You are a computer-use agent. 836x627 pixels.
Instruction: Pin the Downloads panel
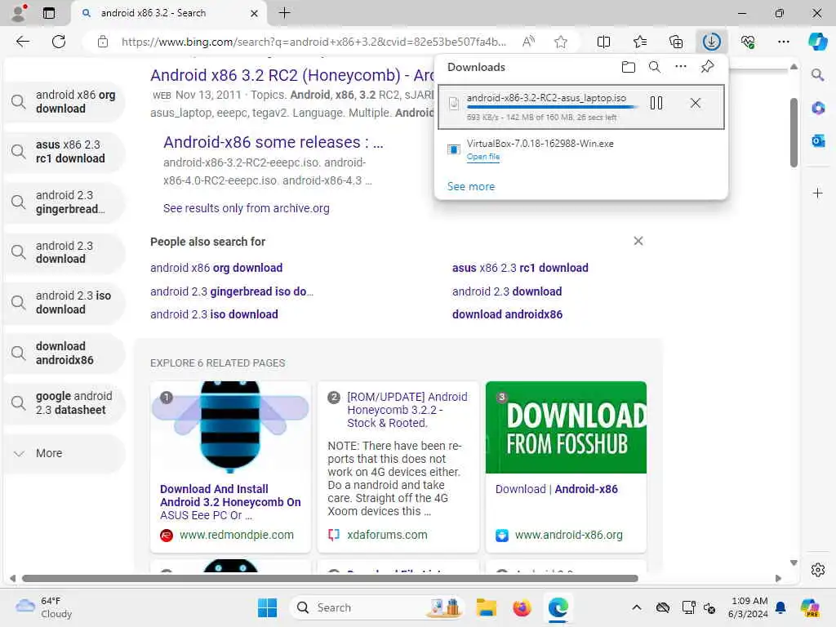[x=707, y=67]
